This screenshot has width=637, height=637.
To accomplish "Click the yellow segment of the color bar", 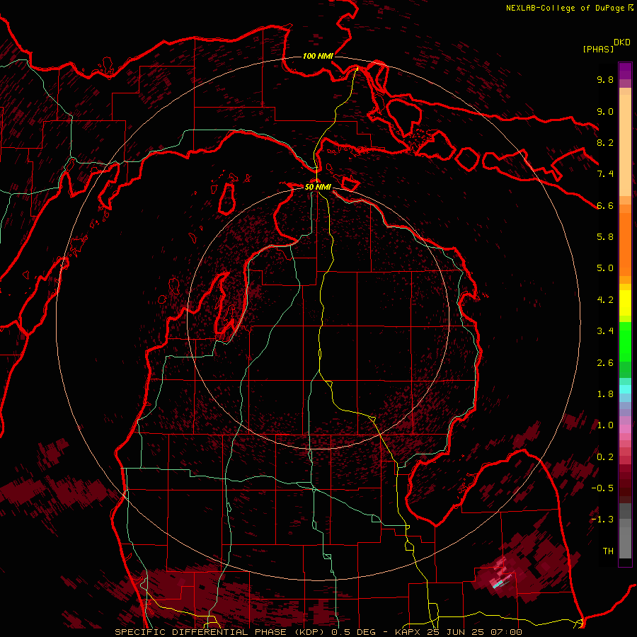I will click(625, 303).
